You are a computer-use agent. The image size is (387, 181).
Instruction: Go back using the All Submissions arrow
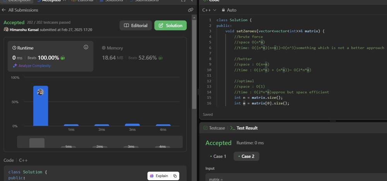click(4, 10)
